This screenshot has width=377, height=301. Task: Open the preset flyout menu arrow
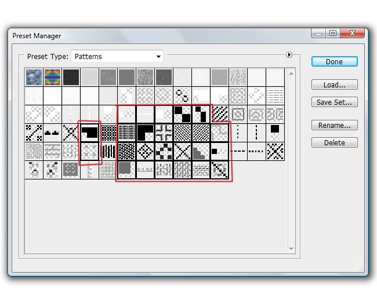click(289, 55)
